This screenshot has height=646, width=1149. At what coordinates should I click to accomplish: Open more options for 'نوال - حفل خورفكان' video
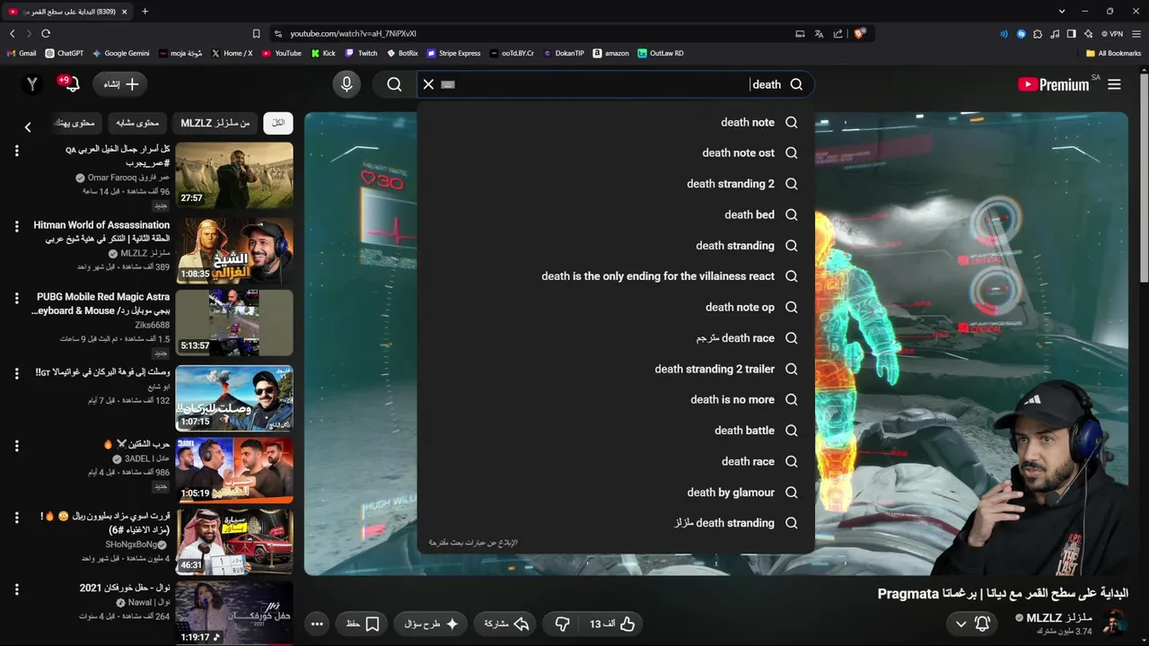tap(16, 589)
